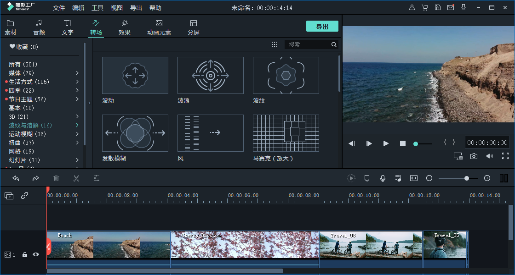
Task: Hide video track 1 with eye icon
Action: point(36,254)
